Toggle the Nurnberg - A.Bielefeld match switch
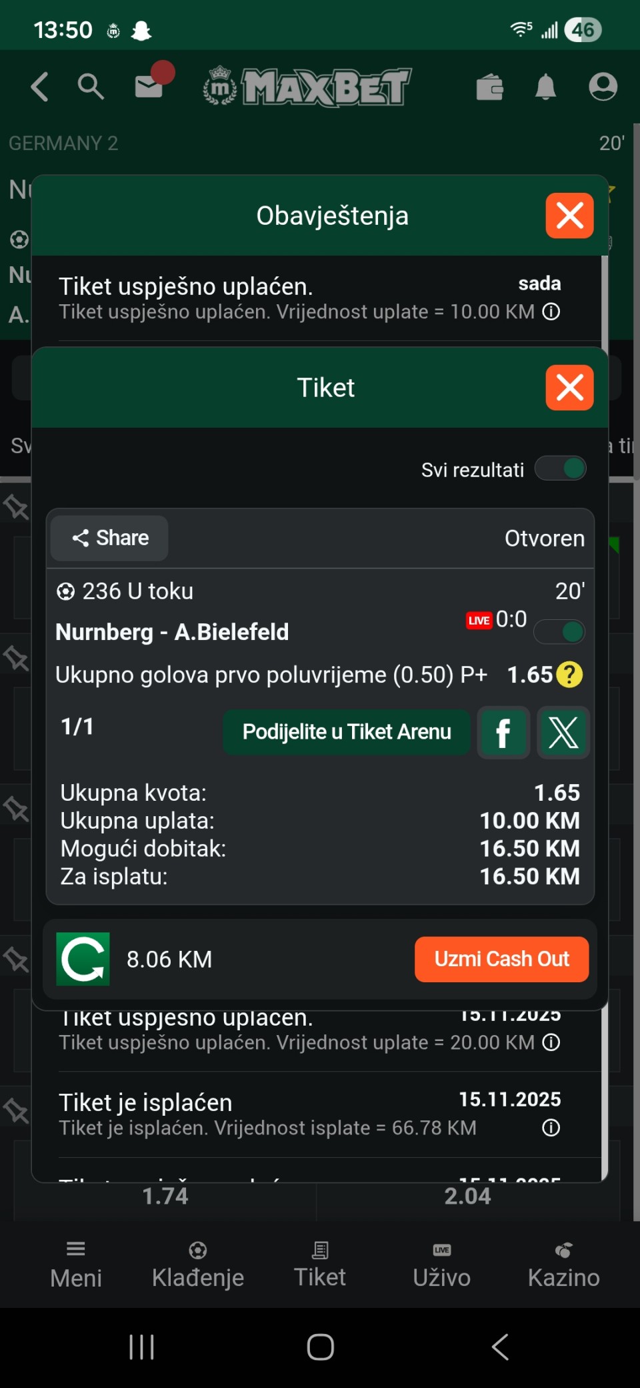640x1388 pixels. click(560, 631)
